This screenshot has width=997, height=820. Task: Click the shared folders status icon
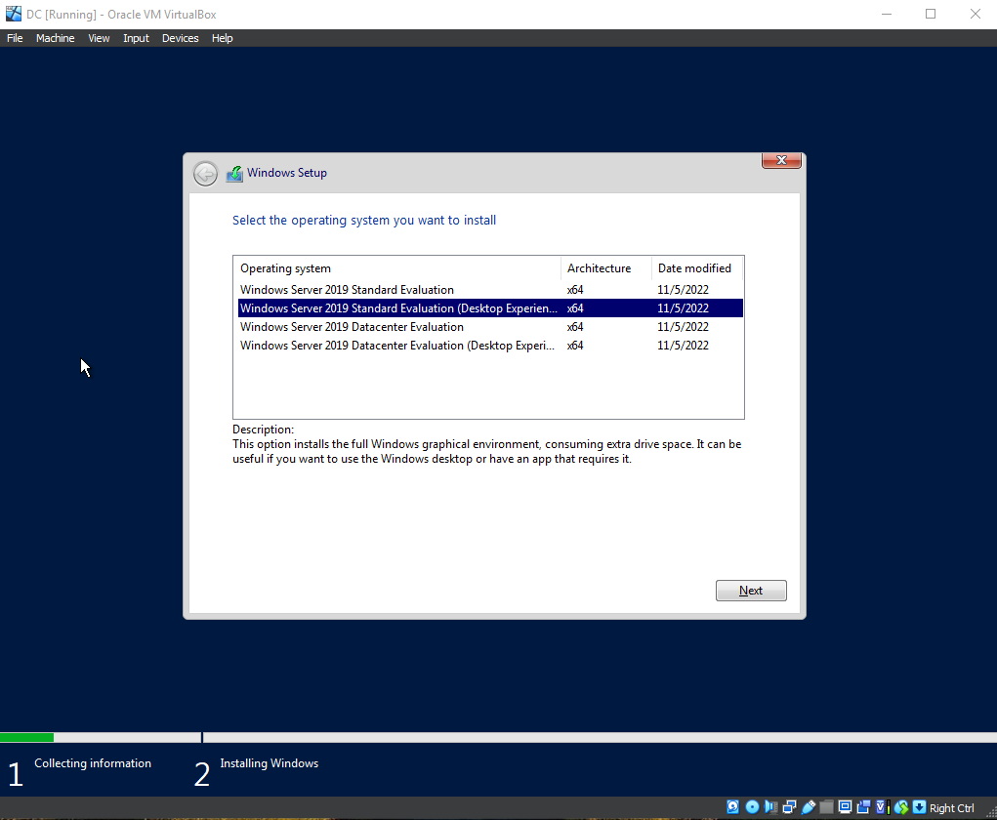coord(826,806)
